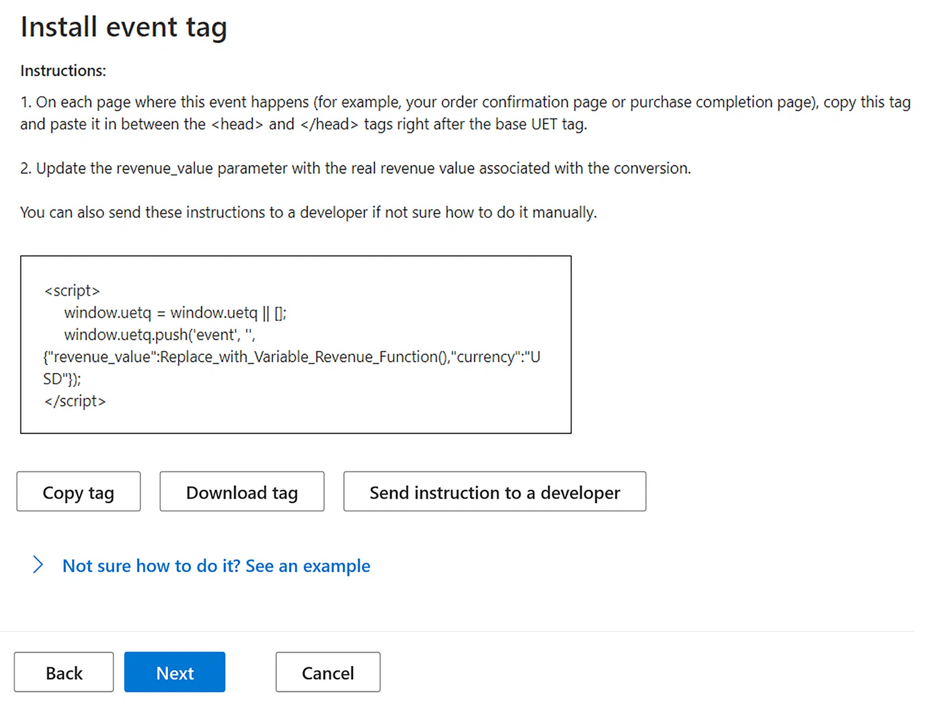This screenshot has width=927, height=707.
Task: Click the blue Next button
Action: click(x=174, y=672)
